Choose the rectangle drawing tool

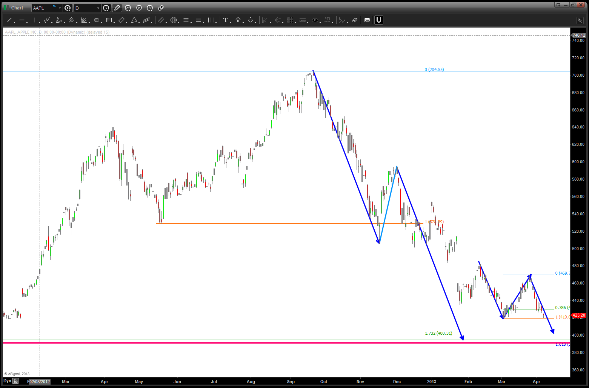tap(109, 20)
